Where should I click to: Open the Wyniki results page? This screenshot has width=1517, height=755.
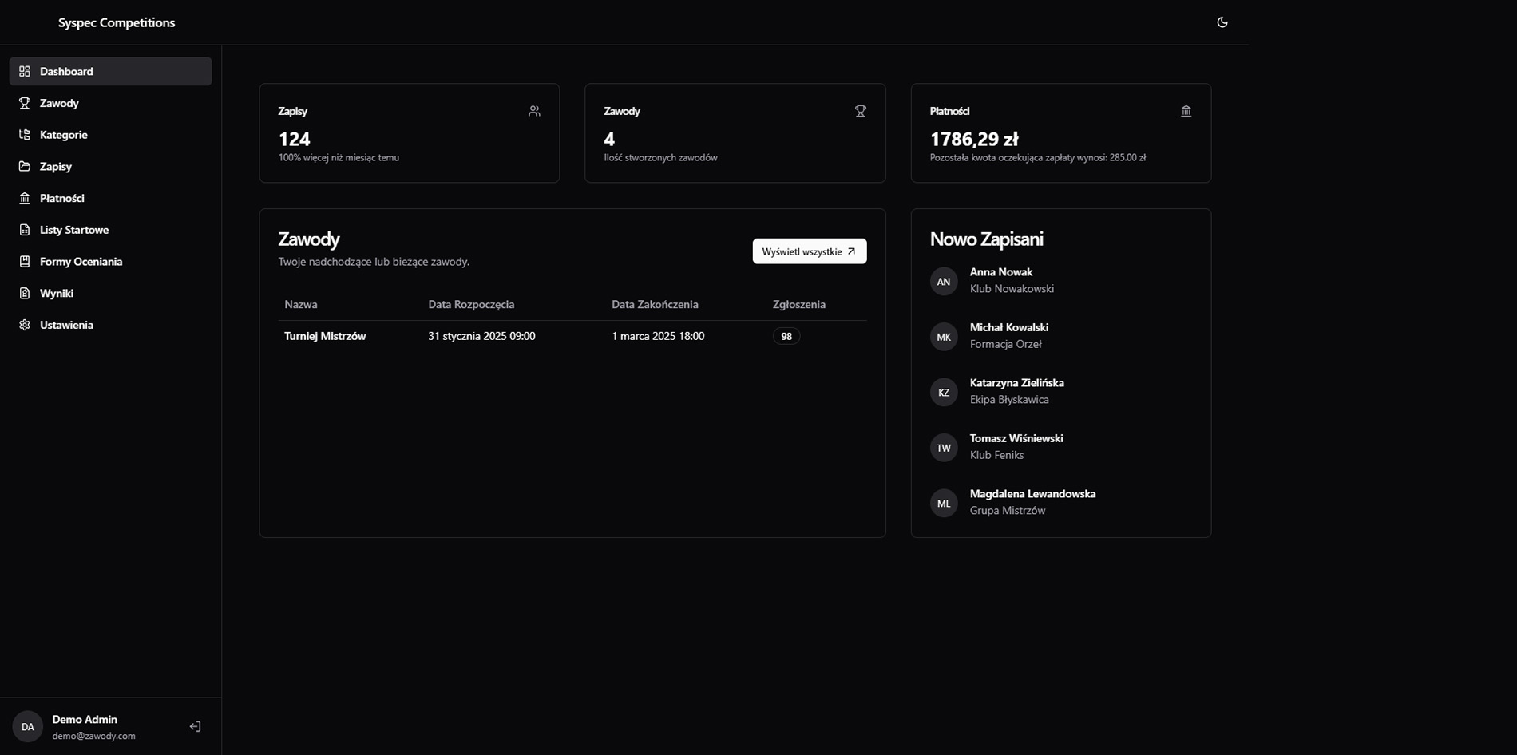[56, 294]
